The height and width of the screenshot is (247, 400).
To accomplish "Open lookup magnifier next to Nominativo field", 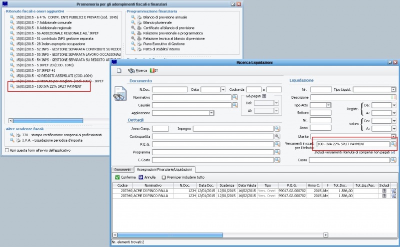I will (234, 97).
